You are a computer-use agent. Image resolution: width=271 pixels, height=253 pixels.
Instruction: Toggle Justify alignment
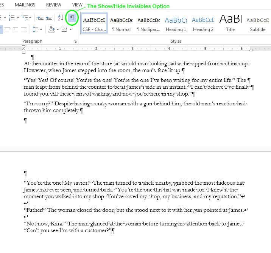pos(24,29)
